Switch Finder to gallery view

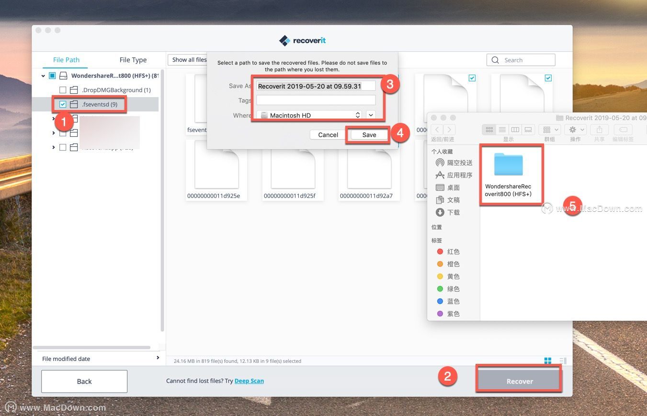tap(528, 130)
